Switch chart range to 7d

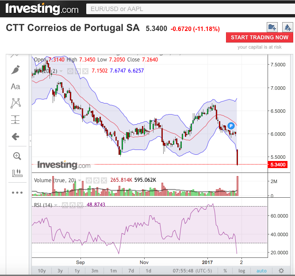coord(131,271)
